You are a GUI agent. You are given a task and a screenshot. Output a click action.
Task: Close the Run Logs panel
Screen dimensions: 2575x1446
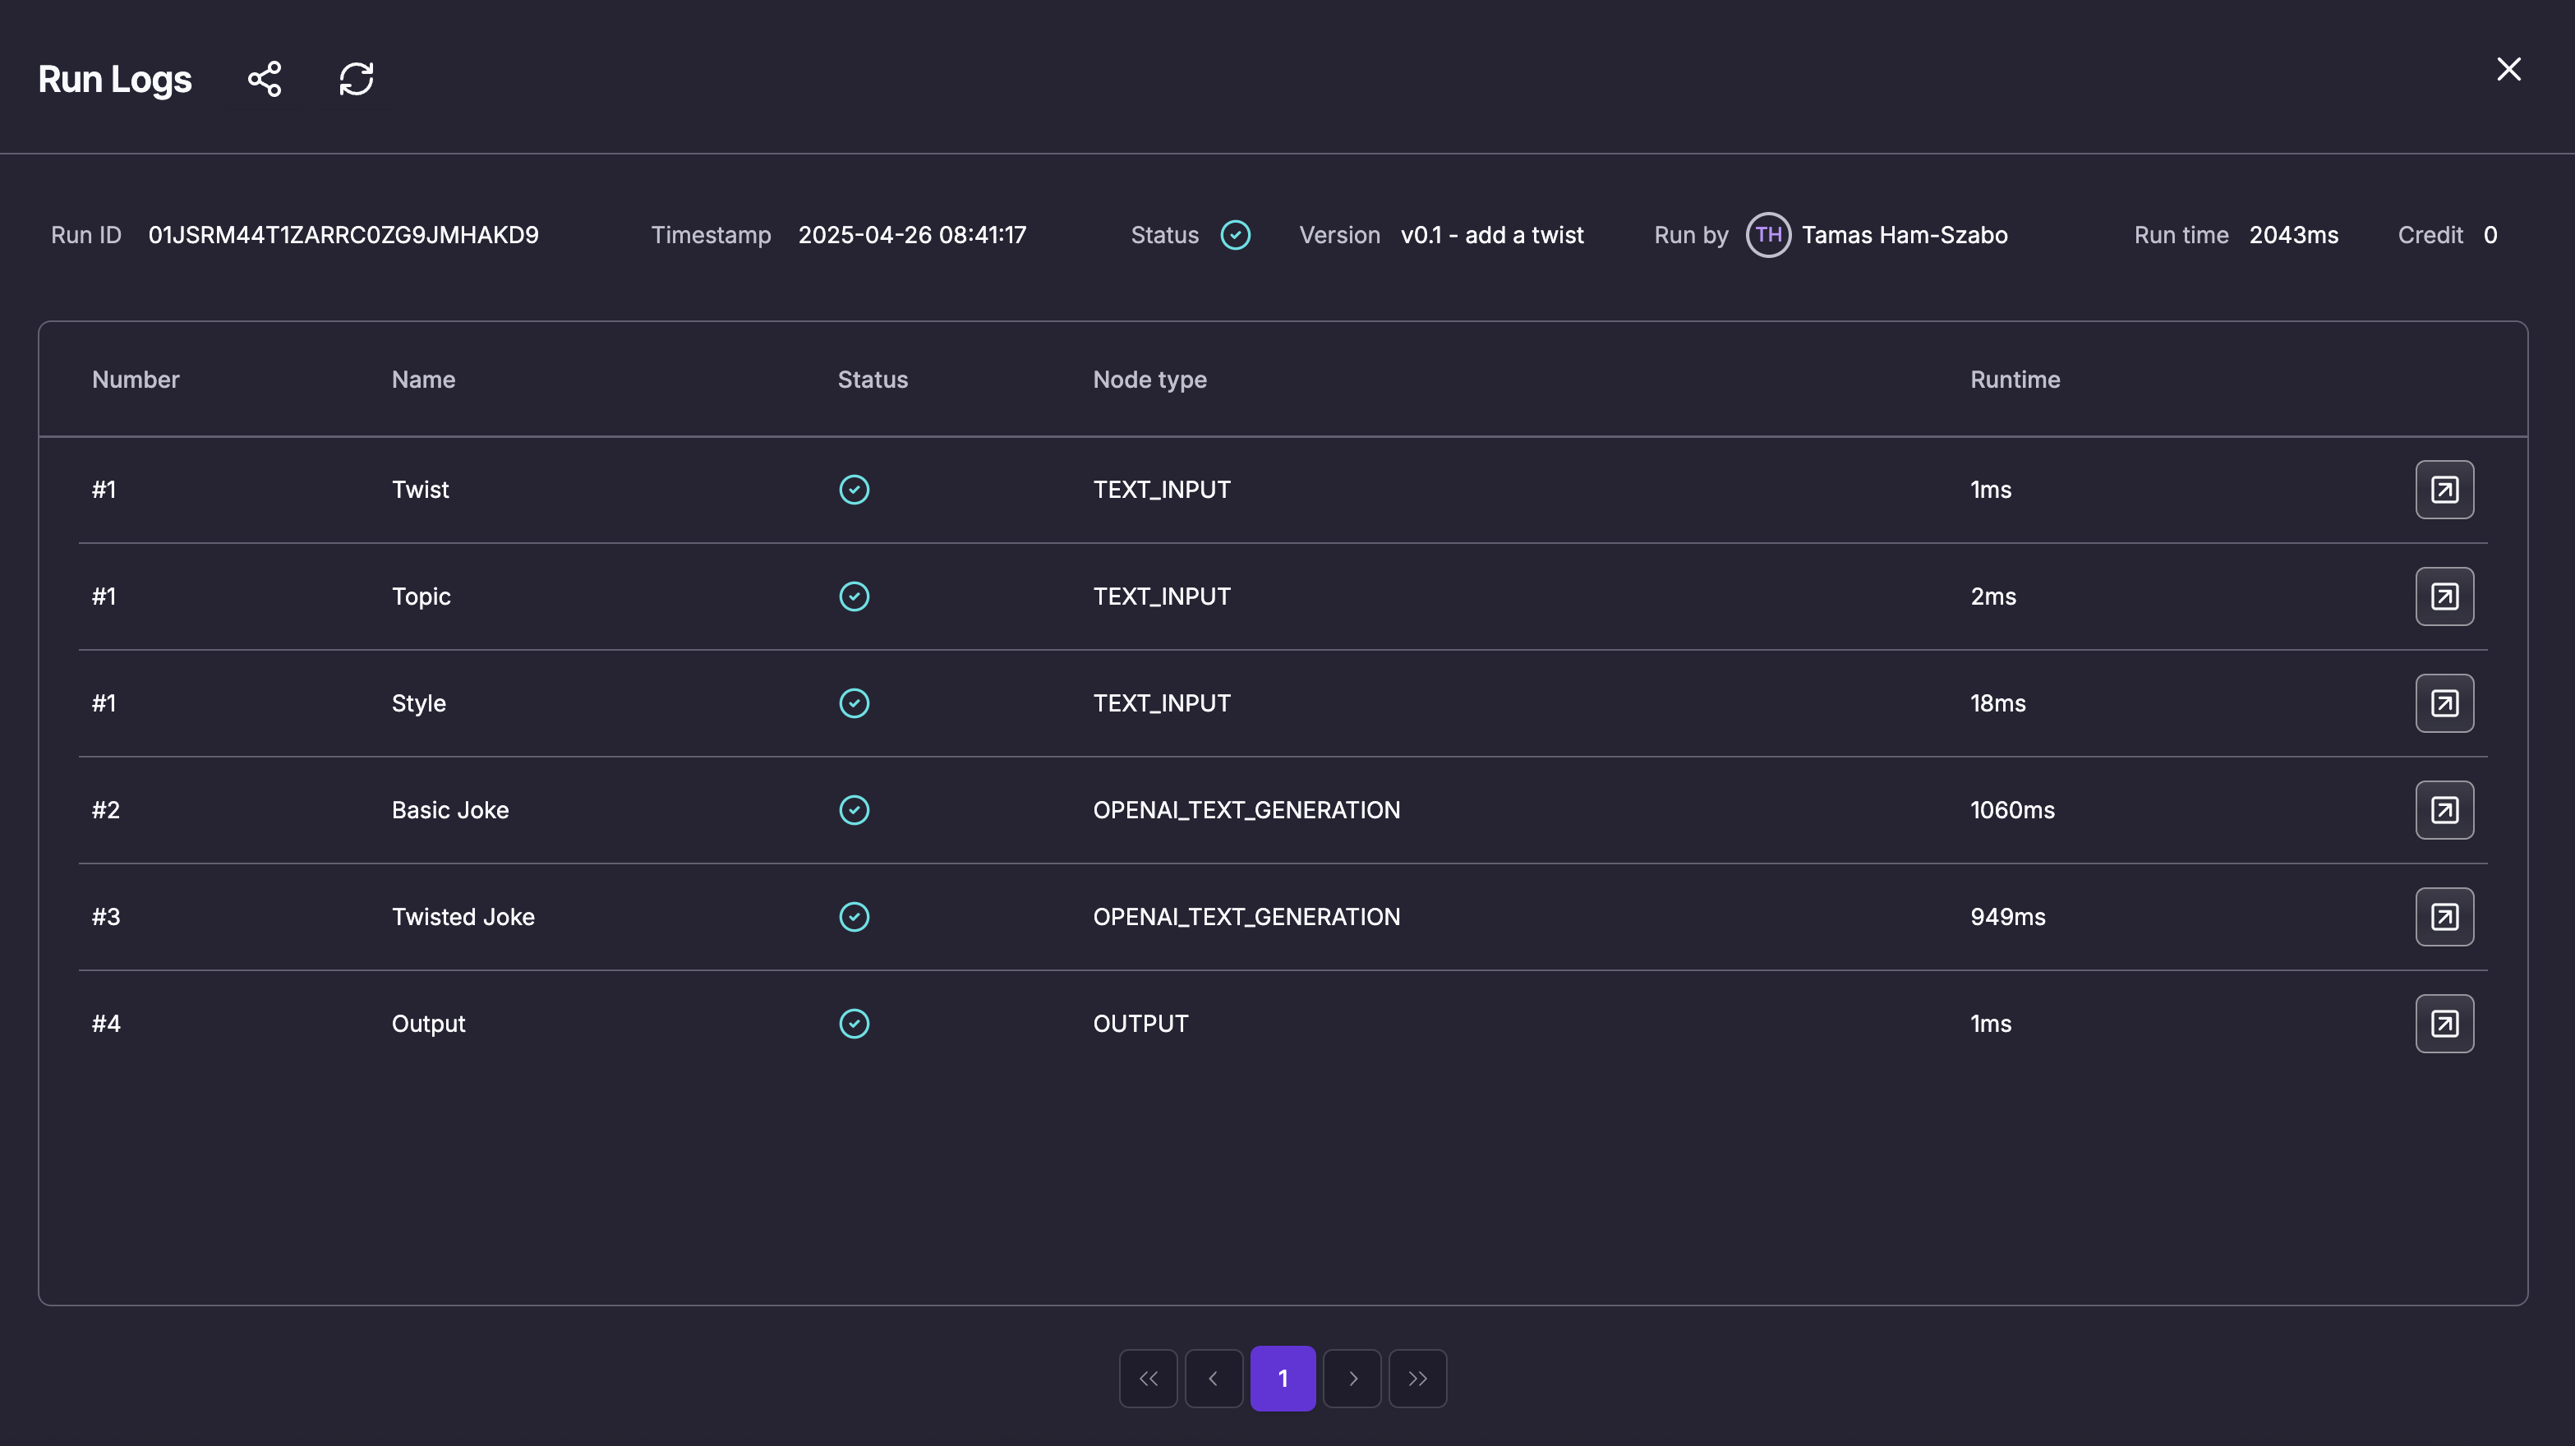[2508, 69]
